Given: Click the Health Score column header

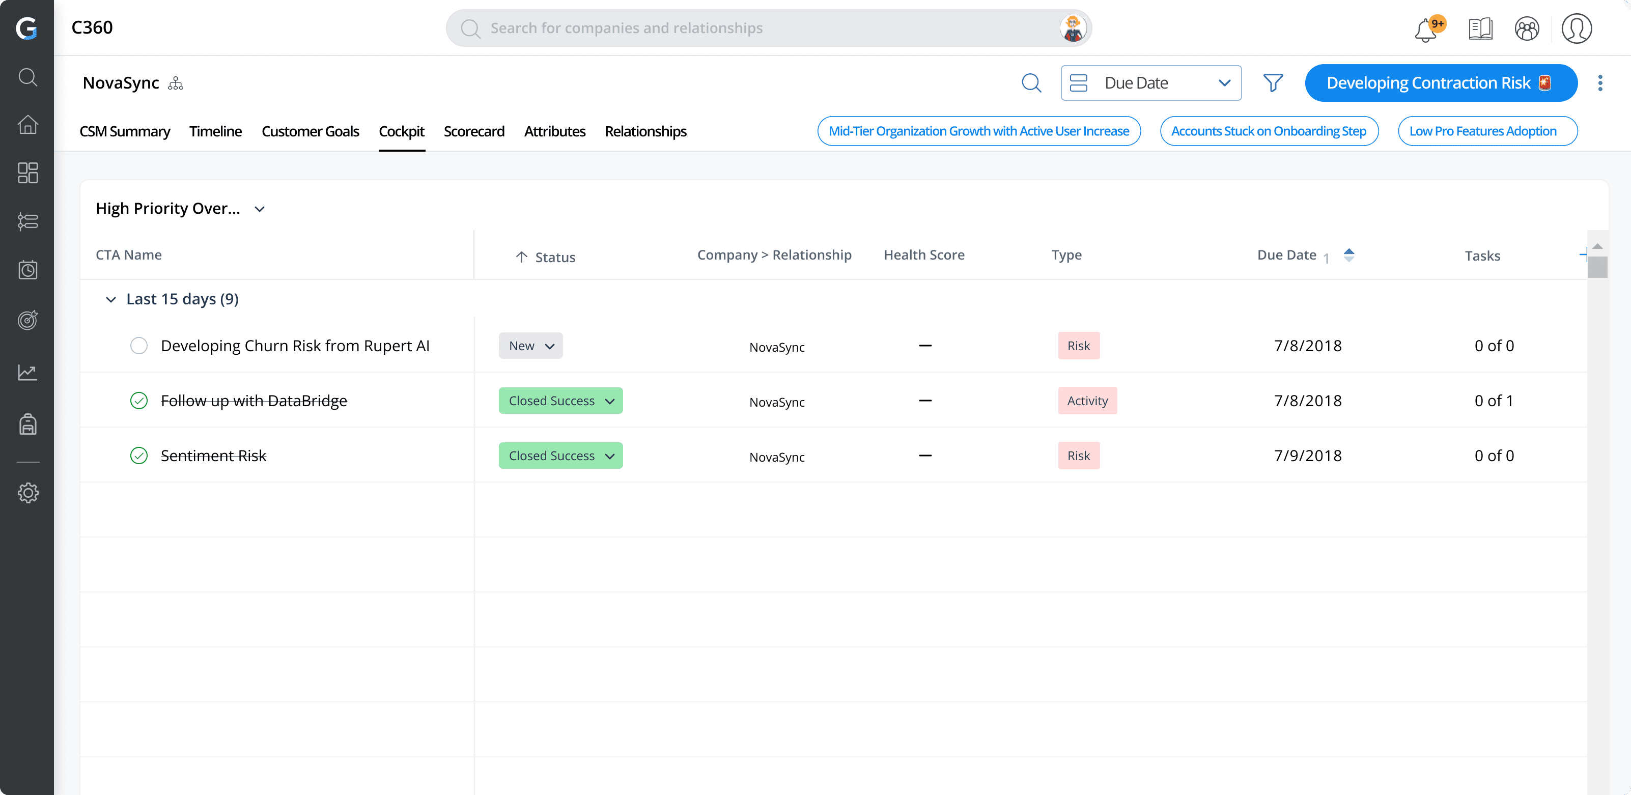Looking at the screenshot, I should pyautogui.click(x=924, y=254).
